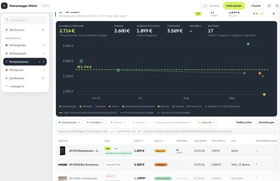
Task: Open the info icon in top bar
Action: 277,6
